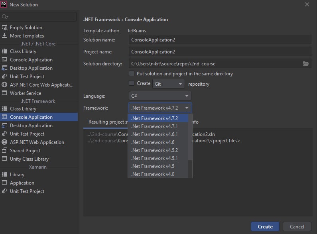Click the ASP.NET Core Web Application globe icon
The image size is (317, 234).
click(4, 85)
